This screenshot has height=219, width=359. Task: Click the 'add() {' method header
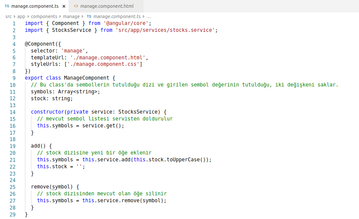point(41,146)
